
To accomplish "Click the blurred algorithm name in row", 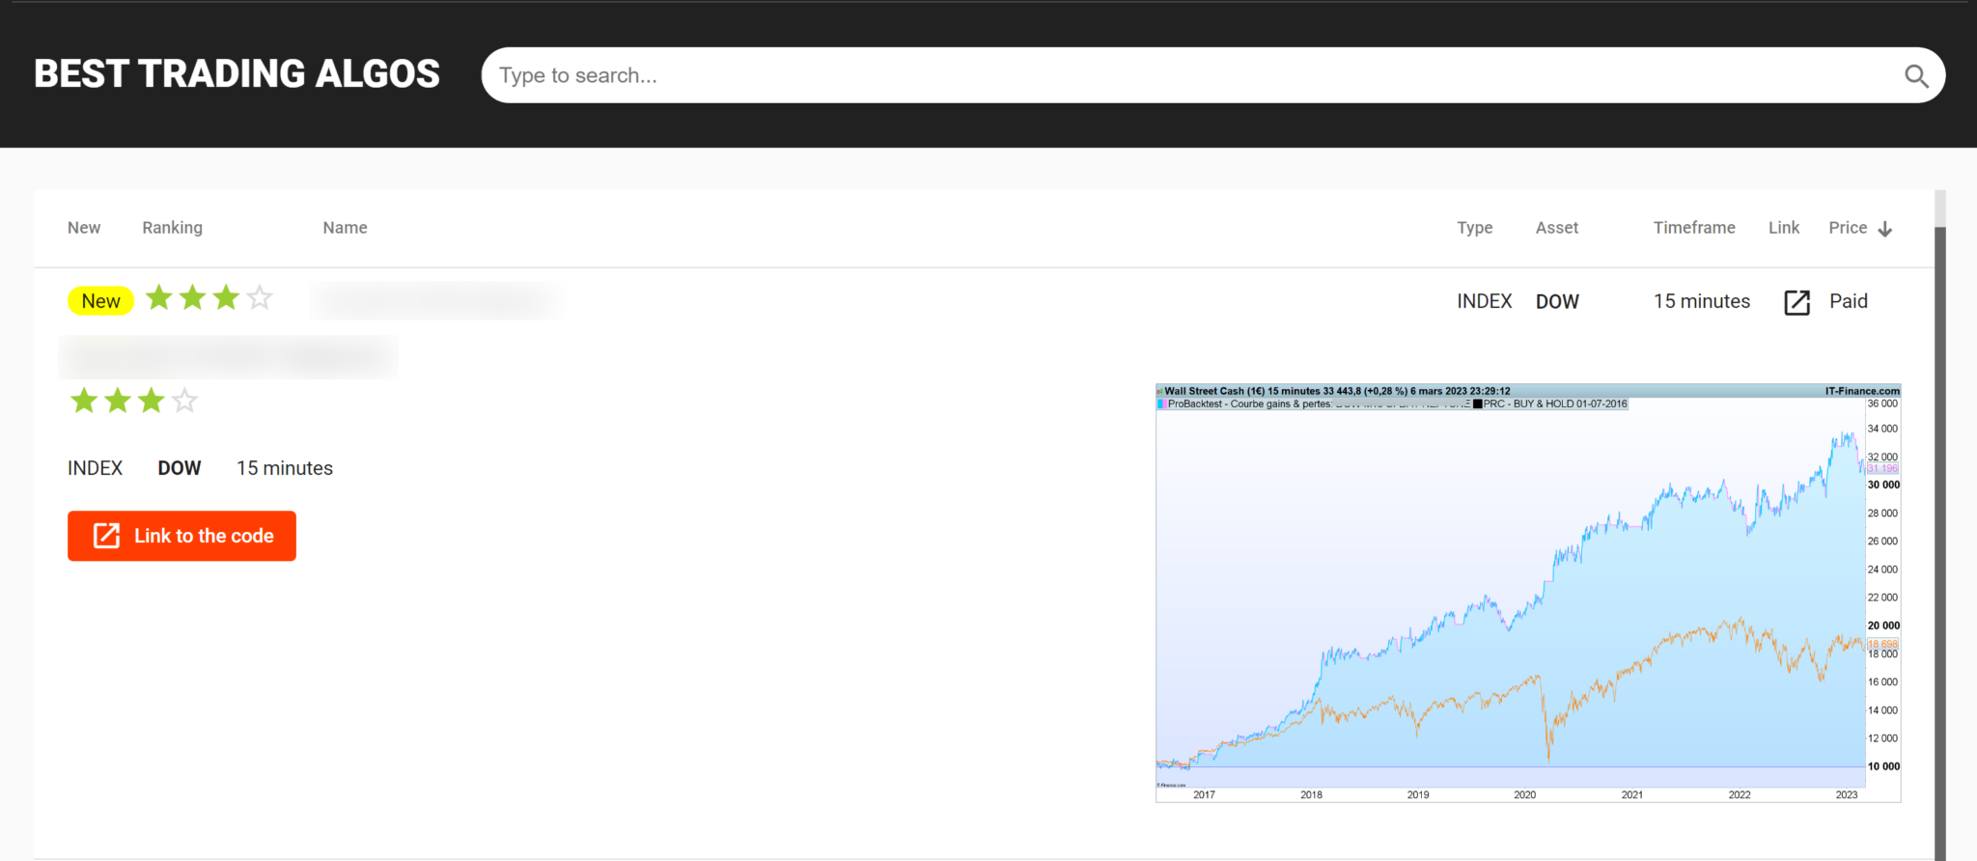I will click(436, 300).
